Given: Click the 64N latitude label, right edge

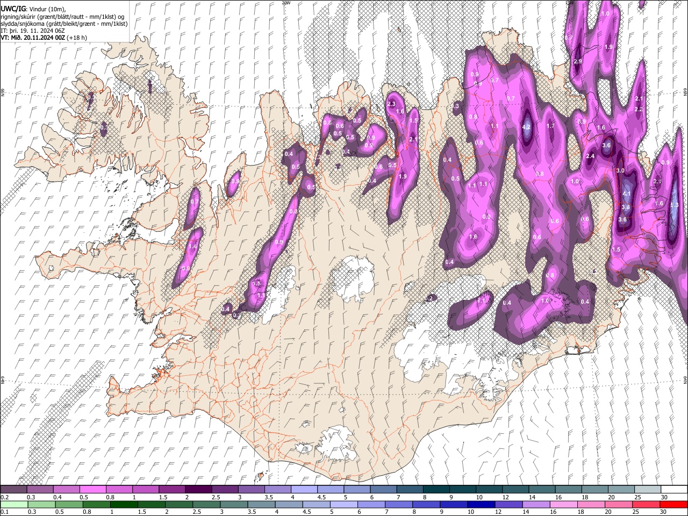Looking at the screenshot, I should click(685, 380).
